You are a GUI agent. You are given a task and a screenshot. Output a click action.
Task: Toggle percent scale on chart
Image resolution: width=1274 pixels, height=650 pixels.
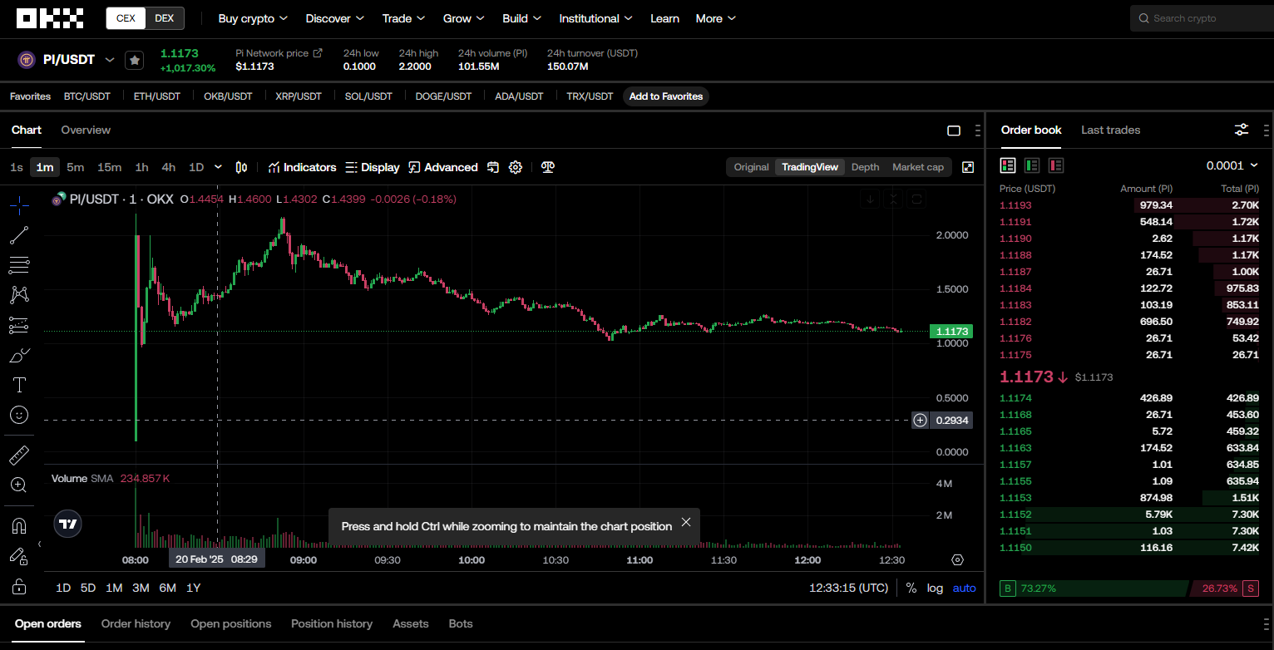[911, 588]
